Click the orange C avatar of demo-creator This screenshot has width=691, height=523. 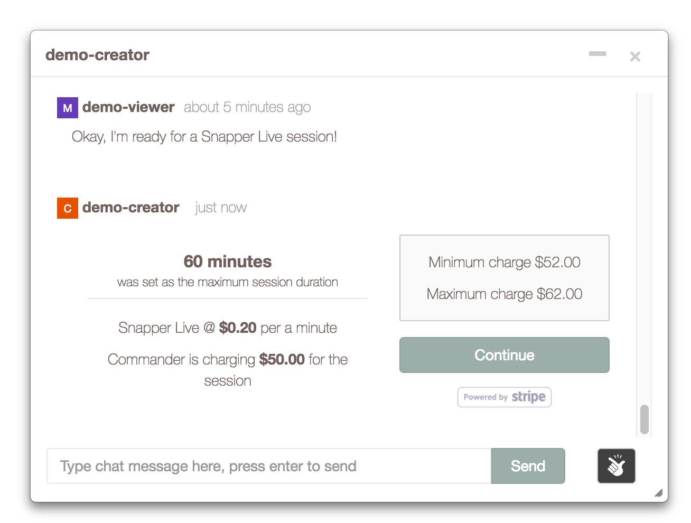click(68, 208)
